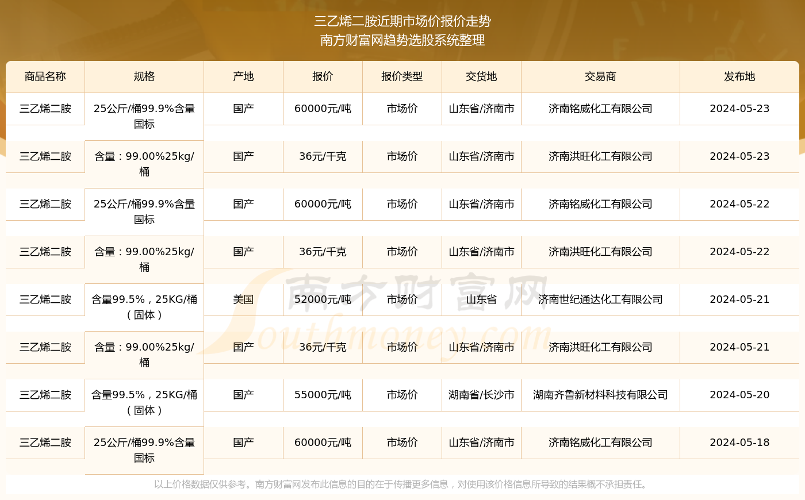Viewport: 805px width, 500px height.
Task: Click 三乙烯二胺 name in the 湖南齐鲁 row
Action: click(45, 395)
